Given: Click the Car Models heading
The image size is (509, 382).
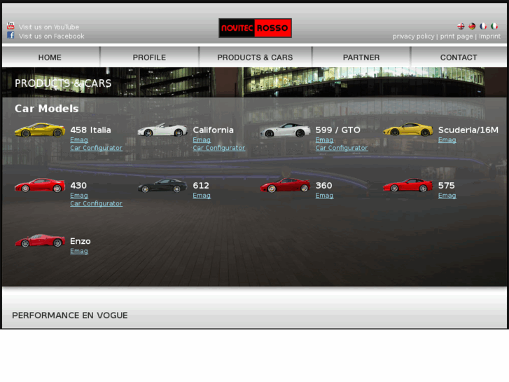Looking at the screenshot, I should click(47, 109).
